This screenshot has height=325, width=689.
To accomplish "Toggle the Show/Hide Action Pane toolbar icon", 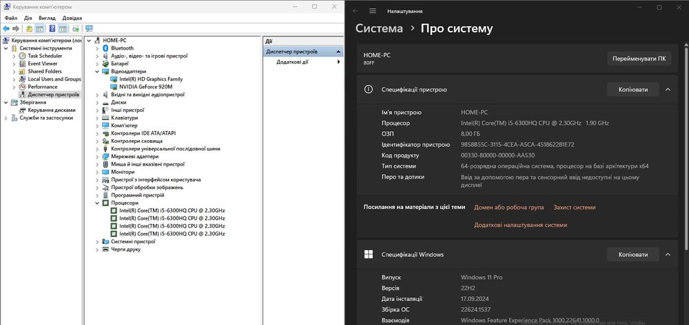I will click(63, 28).
